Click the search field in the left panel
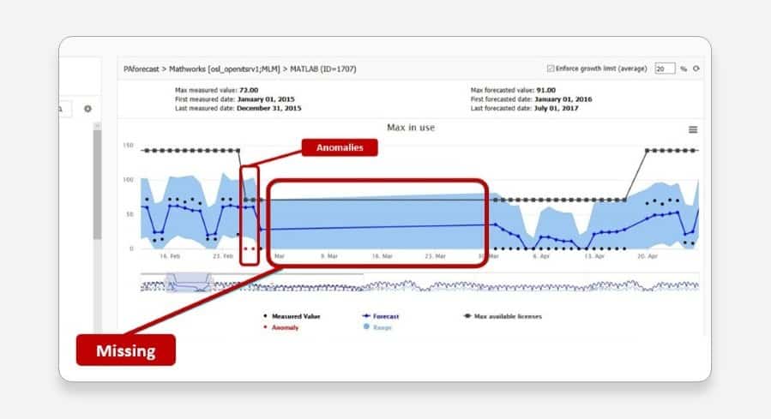This screenshot has height=419, width=771. click(65, 109)
